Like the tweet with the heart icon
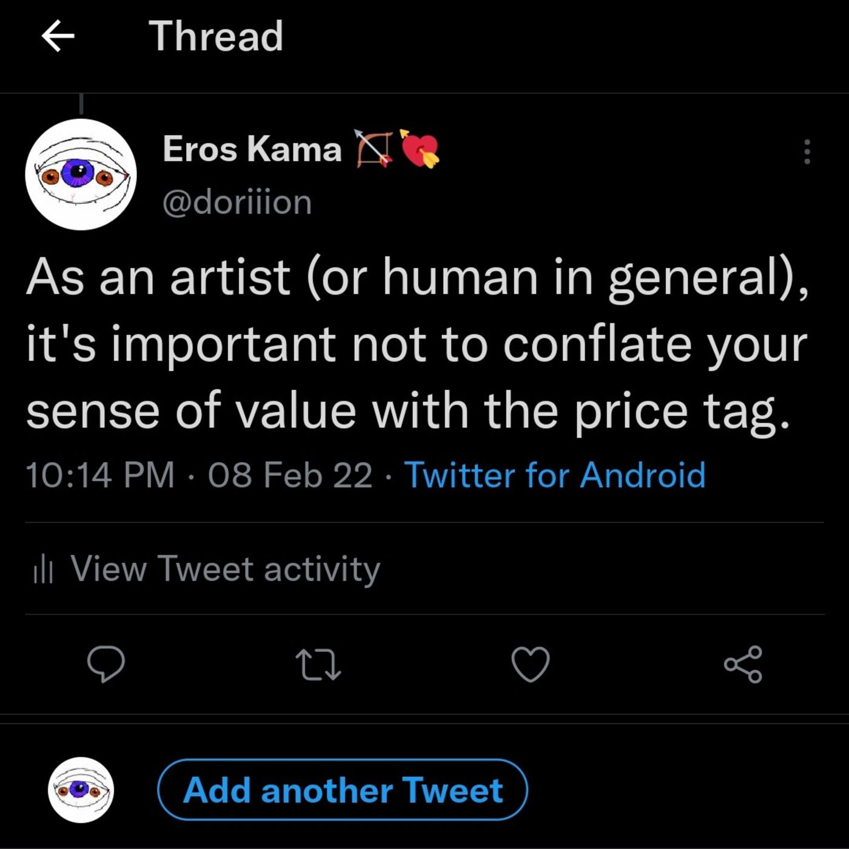849x849 pixels. 531,665
